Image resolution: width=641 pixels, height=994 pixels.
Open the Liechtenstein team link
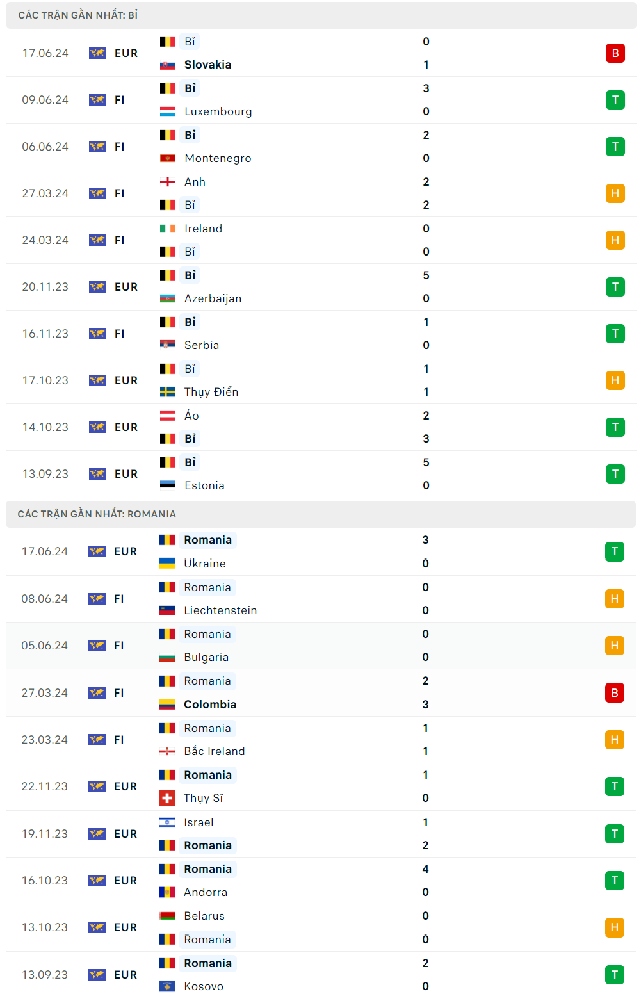pos(220,610)
